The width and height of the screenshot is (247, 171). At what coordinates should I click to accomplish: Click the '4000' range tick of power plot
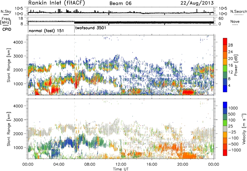tap(18, 42)
